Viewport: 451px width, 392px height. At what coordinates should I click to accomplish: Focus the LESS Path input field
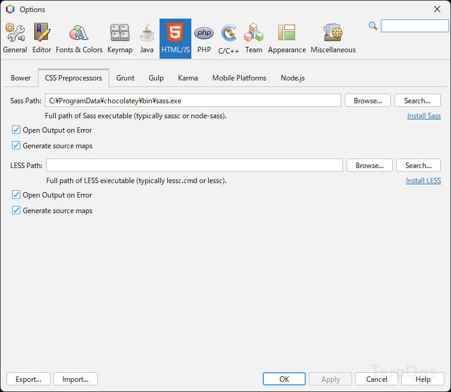click(194, 165)
